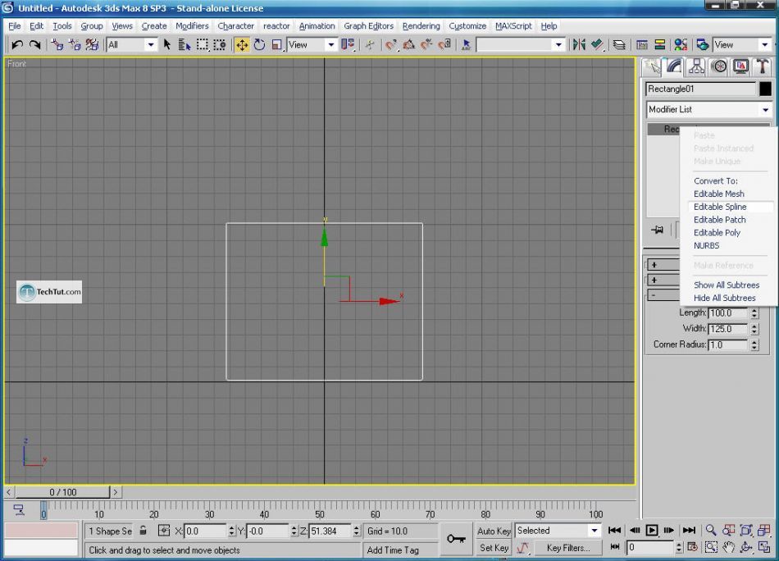Open the Select by Name tool
Viewport: 779px width, 561px height.
click(184, 45)
